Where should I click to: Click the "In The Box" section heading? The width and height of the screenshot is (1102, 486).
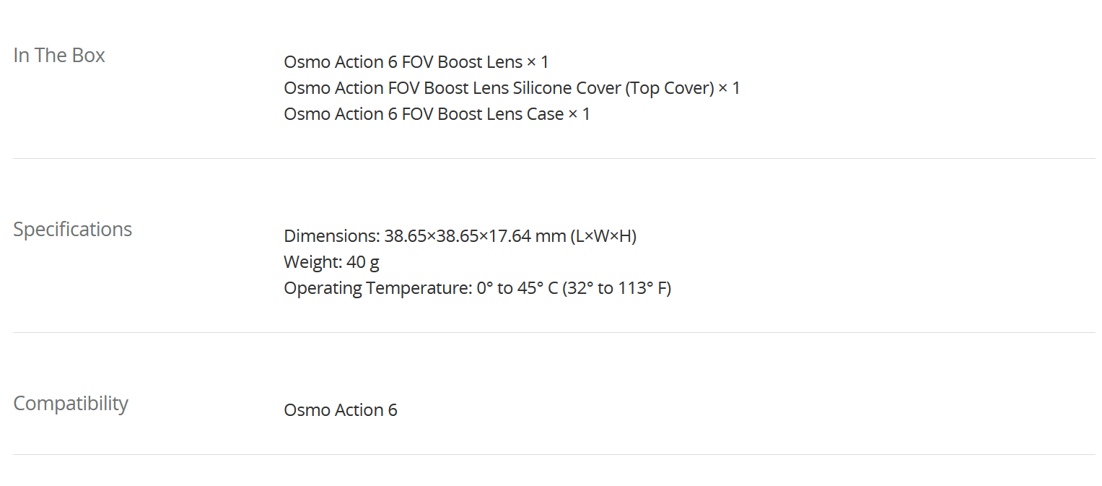[59, 56]
